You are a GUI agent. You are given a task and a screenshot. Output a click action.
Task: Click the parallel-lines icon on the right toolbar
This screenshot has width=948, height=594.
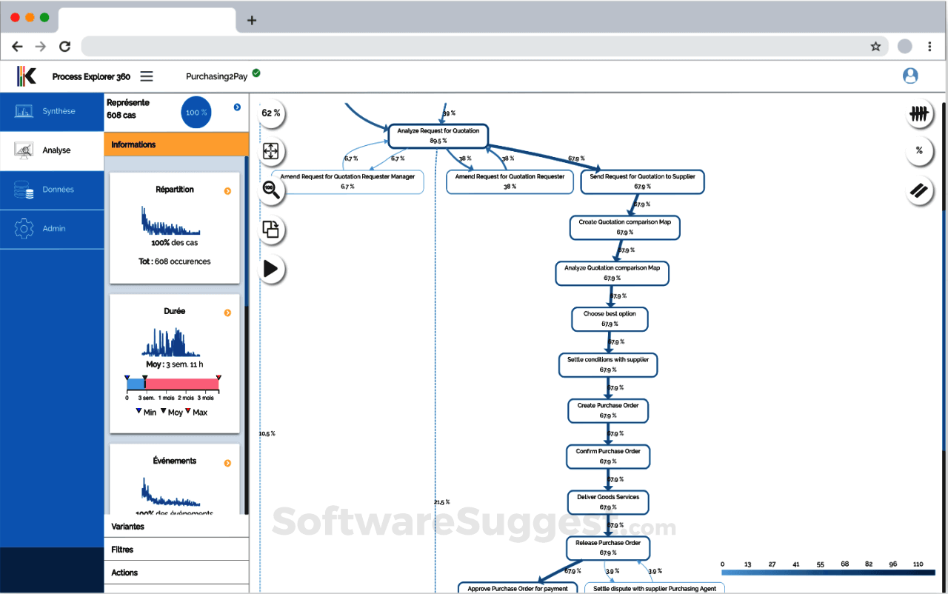point(919,191)
